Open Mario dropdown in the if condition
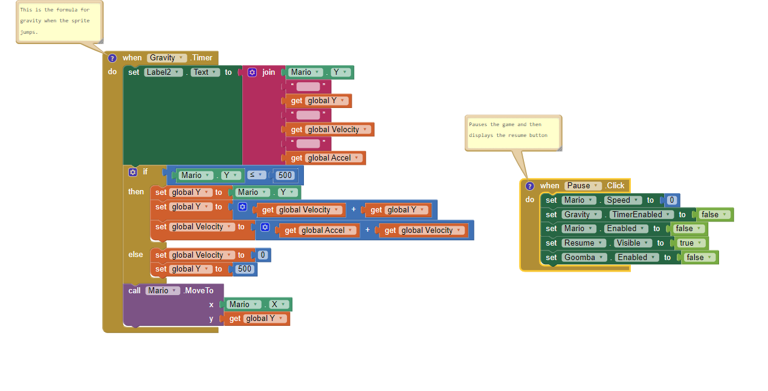This screenshot has height=391, width=768. click(x=196, y=176)
